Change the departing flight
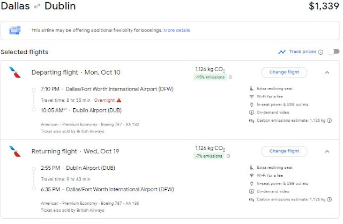 (x=284, y=72)
